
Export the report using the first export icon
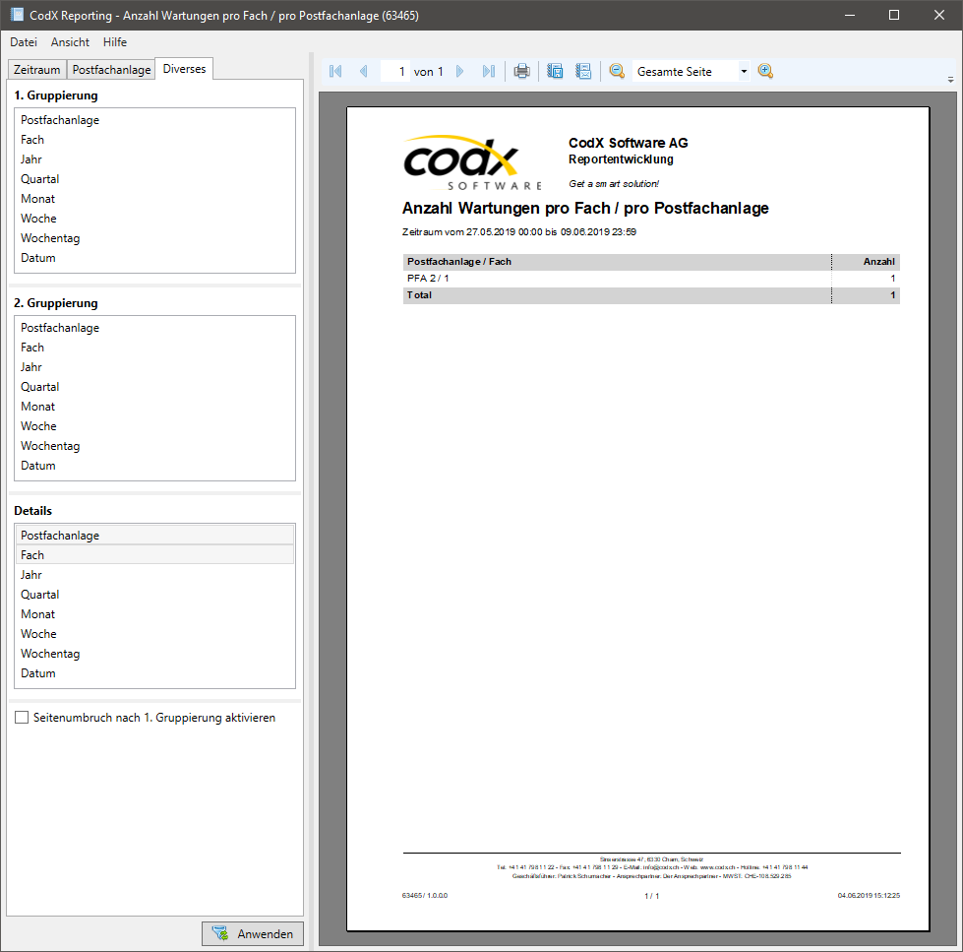pos(554,70)
